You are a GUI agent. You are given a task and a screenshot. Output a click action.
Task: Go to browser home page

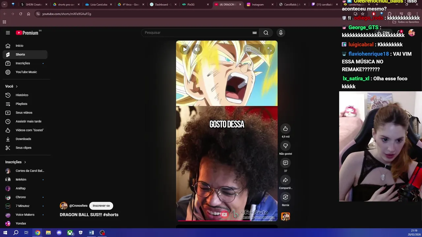28,14
